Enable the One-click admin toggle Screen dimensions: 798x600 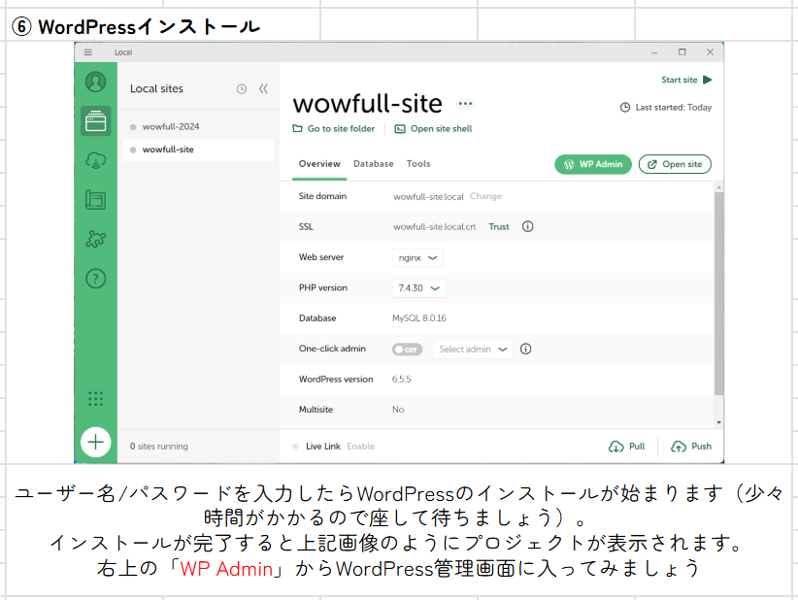pos(407,349)
